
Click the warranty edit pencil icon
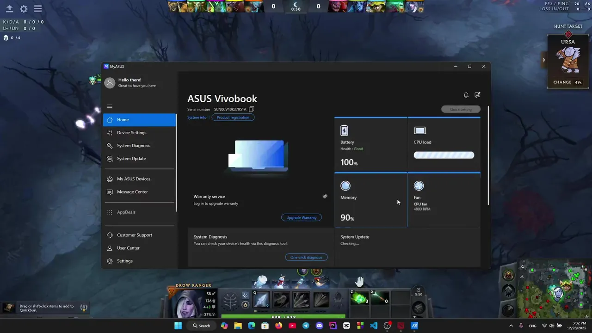325,197
